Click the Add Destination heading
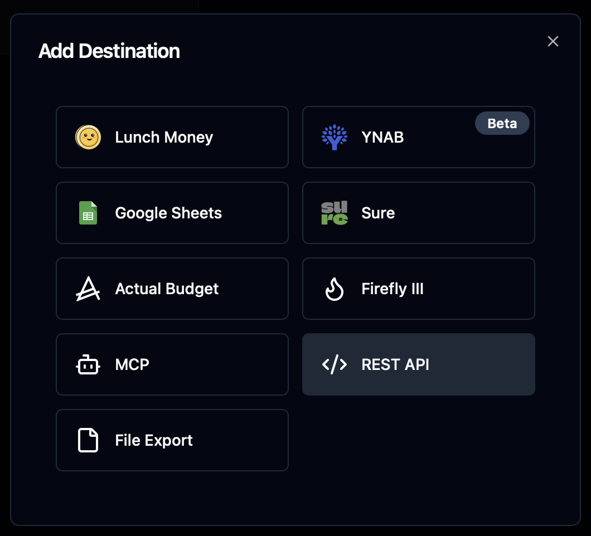 [109, 51]
